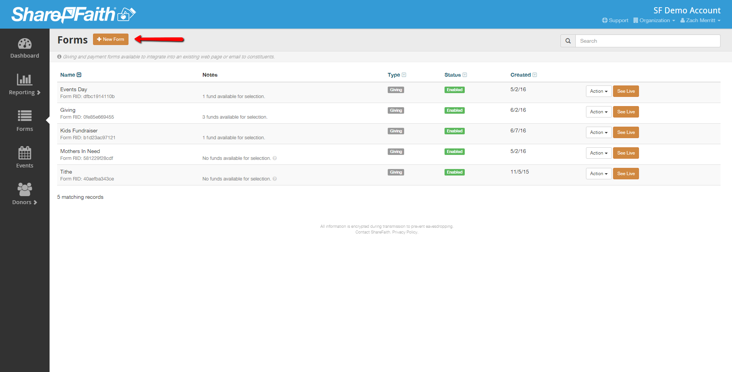Focus the Search input field
Image resolution: width=732 pixels, height=372 pixels.
pos(647,41)
